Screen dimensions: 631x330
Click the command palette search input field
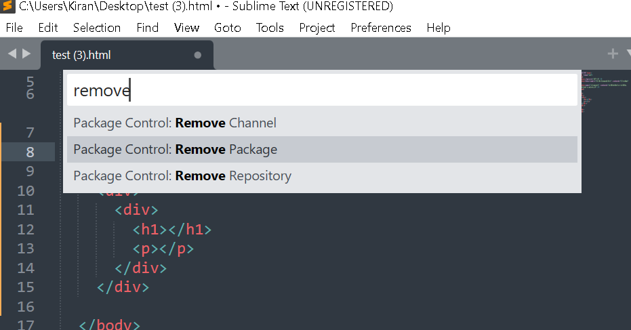322,91
